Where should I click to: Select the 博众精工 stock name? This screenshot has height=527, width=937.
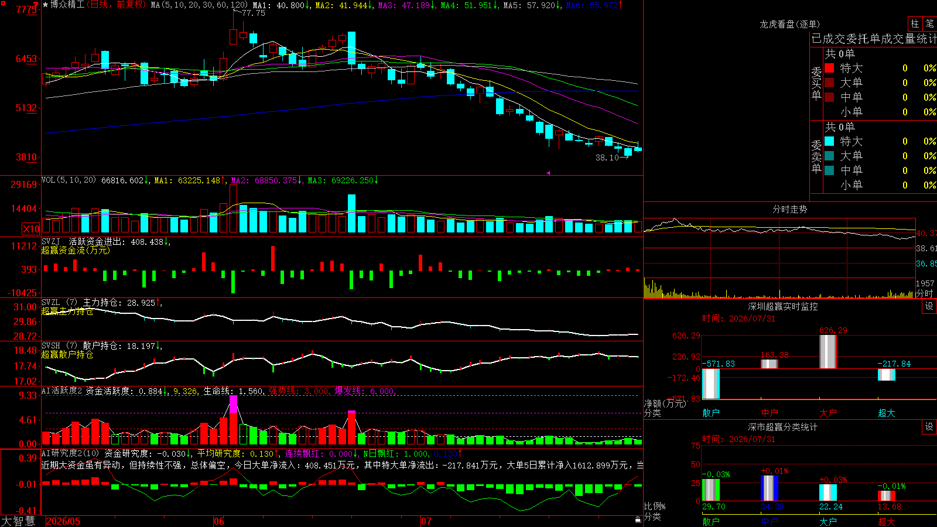(x=67, y=5)
